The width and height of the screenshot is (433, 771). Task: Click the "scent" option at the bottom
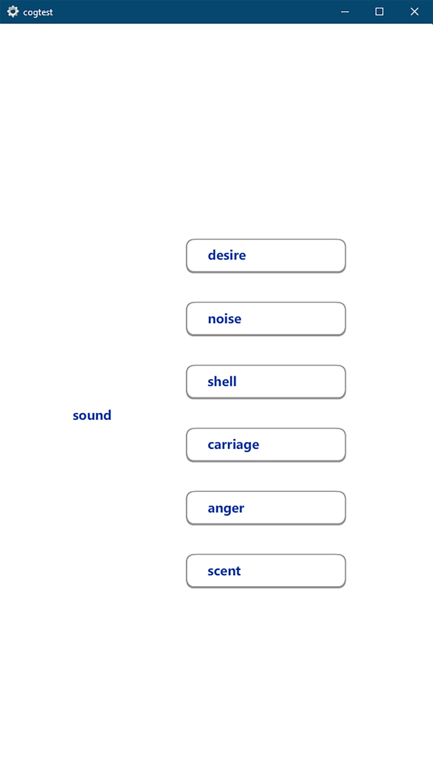[266, 571]
